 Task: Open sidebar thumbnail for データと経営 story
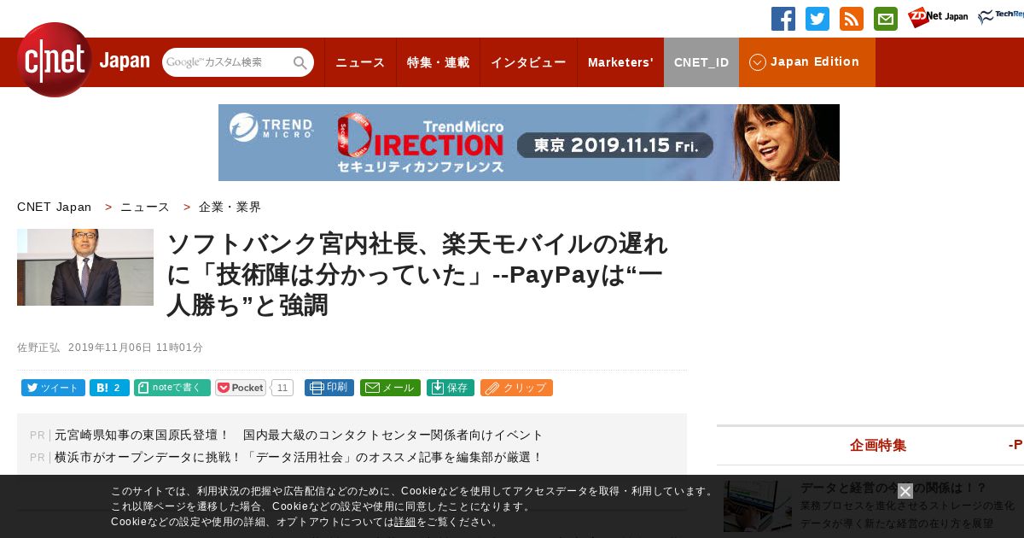click(x=758, y=506)
